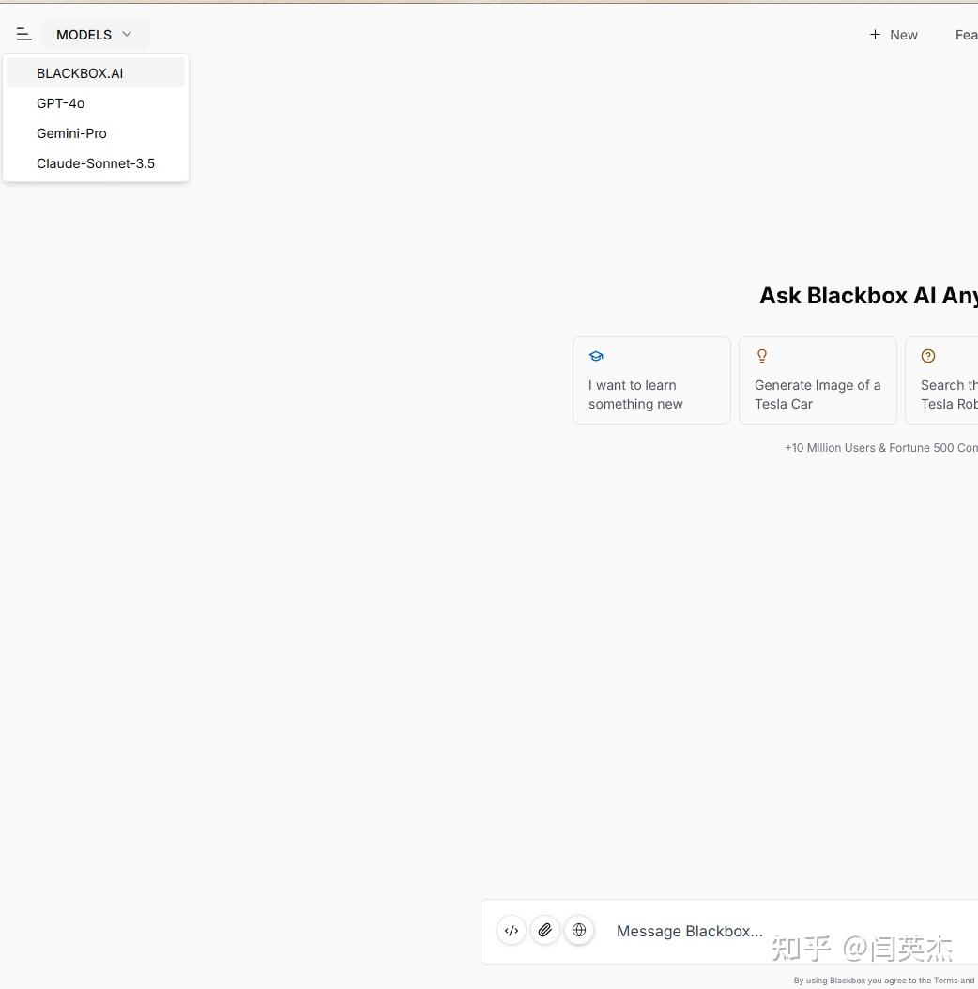This screenshot has width=978, height=989.
Task: Select Claude-Sonnet-3.5 model
Action: [x=96, y=163]
